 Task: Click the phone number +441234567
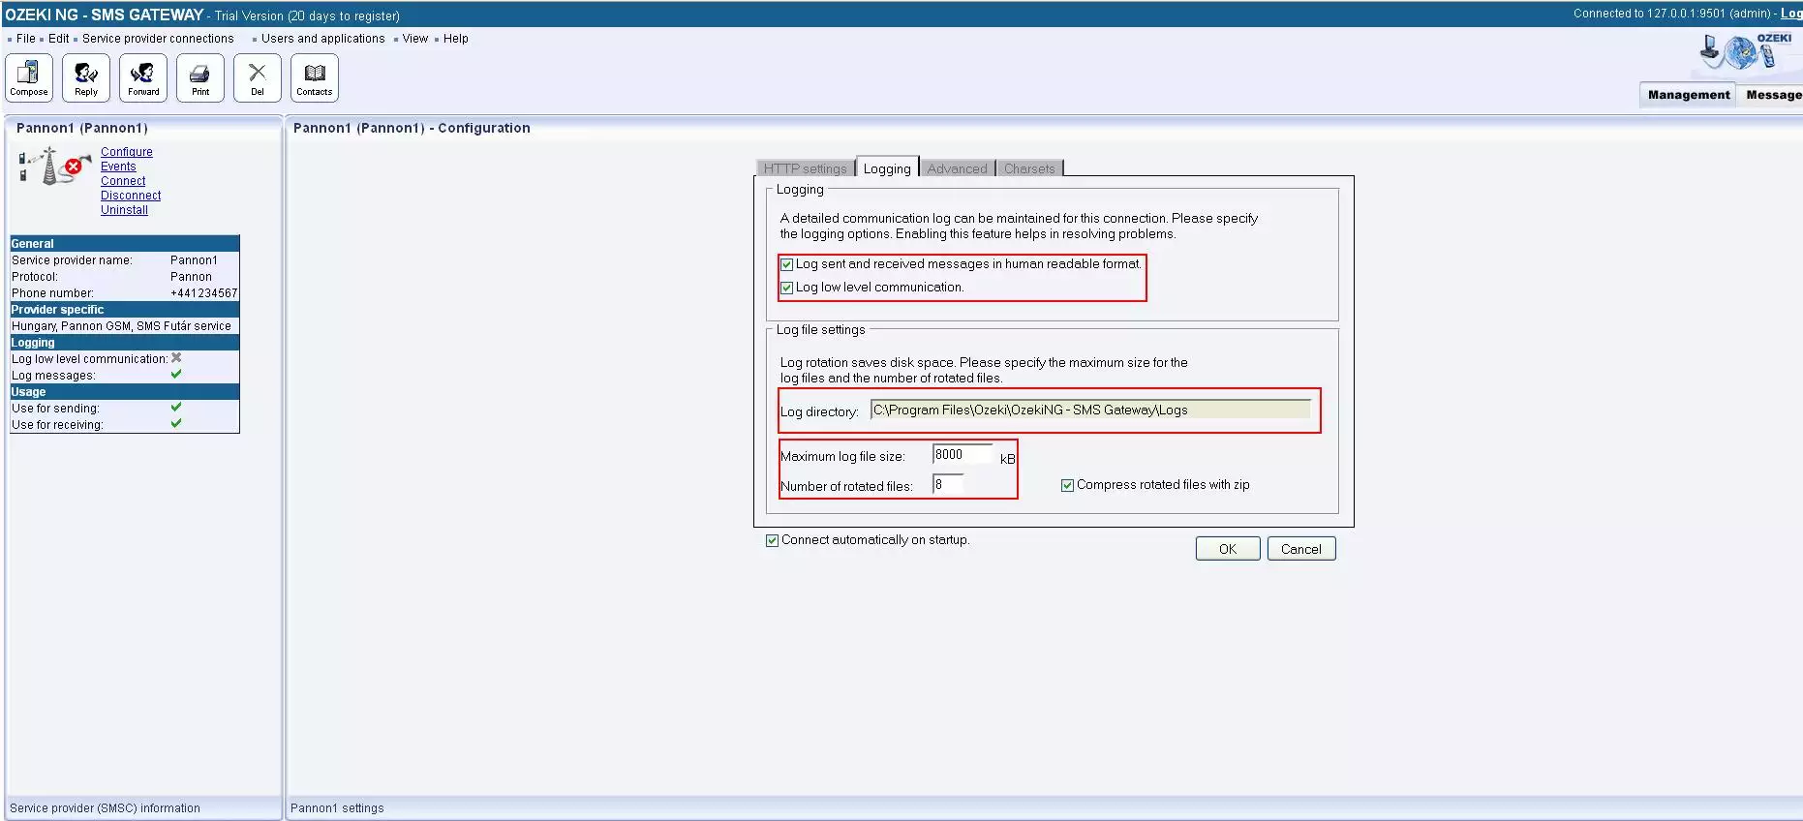point(203,293)
